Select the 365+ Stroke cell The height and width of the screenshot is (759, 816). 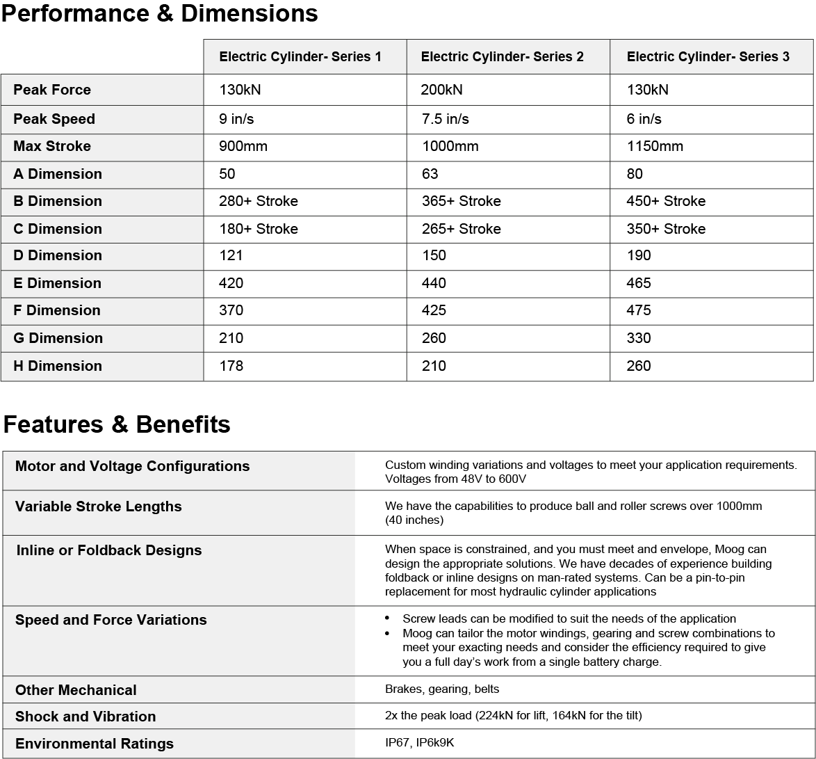tap(461, 201)
